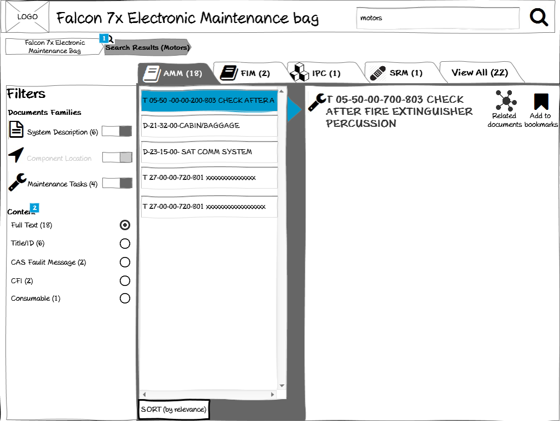Click the search field containing motors
This screenshot has height=421, width=560.
(x=437, y=18)
